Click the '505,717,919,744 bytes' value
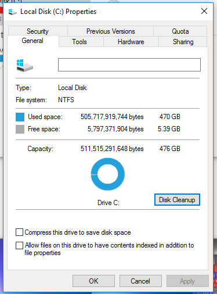 pos(112,117)
